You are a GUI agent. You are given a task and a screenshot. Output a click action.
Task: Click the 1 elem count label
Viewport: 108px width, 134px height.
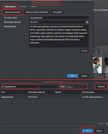[101, 123]
